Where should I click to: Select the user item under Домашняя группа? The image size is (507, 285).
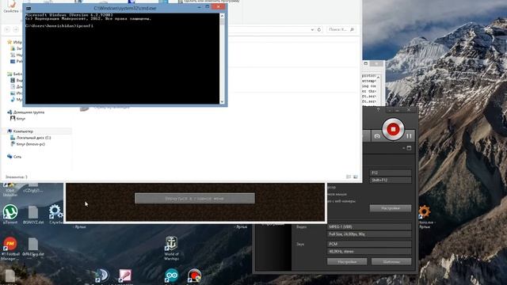click(x=17, y=119)
